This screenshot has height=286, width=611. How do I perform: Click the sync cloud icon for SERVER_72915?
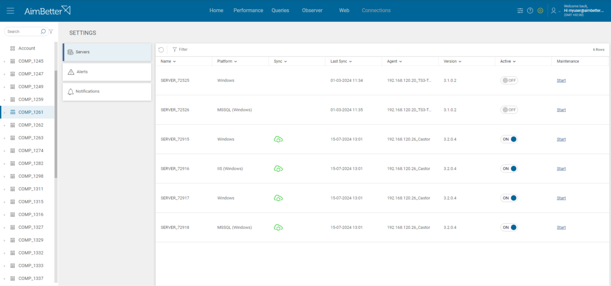278,139
